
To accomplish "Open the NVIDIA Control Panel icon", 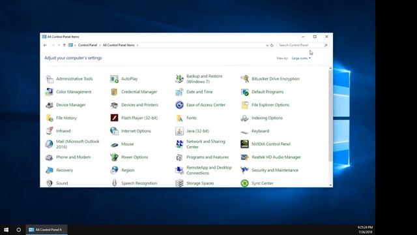I will point(245,144).
